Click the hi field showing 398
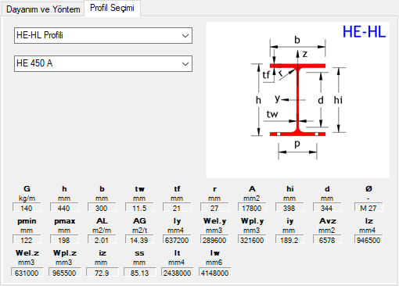The image size is (399, 286). pos(289,208)
